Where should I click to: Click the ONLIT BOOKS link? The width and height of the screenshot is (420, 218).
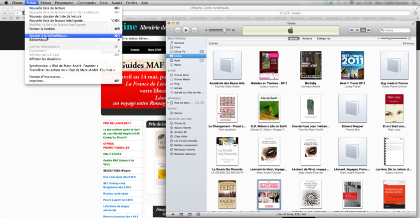[x=112, y=154]
